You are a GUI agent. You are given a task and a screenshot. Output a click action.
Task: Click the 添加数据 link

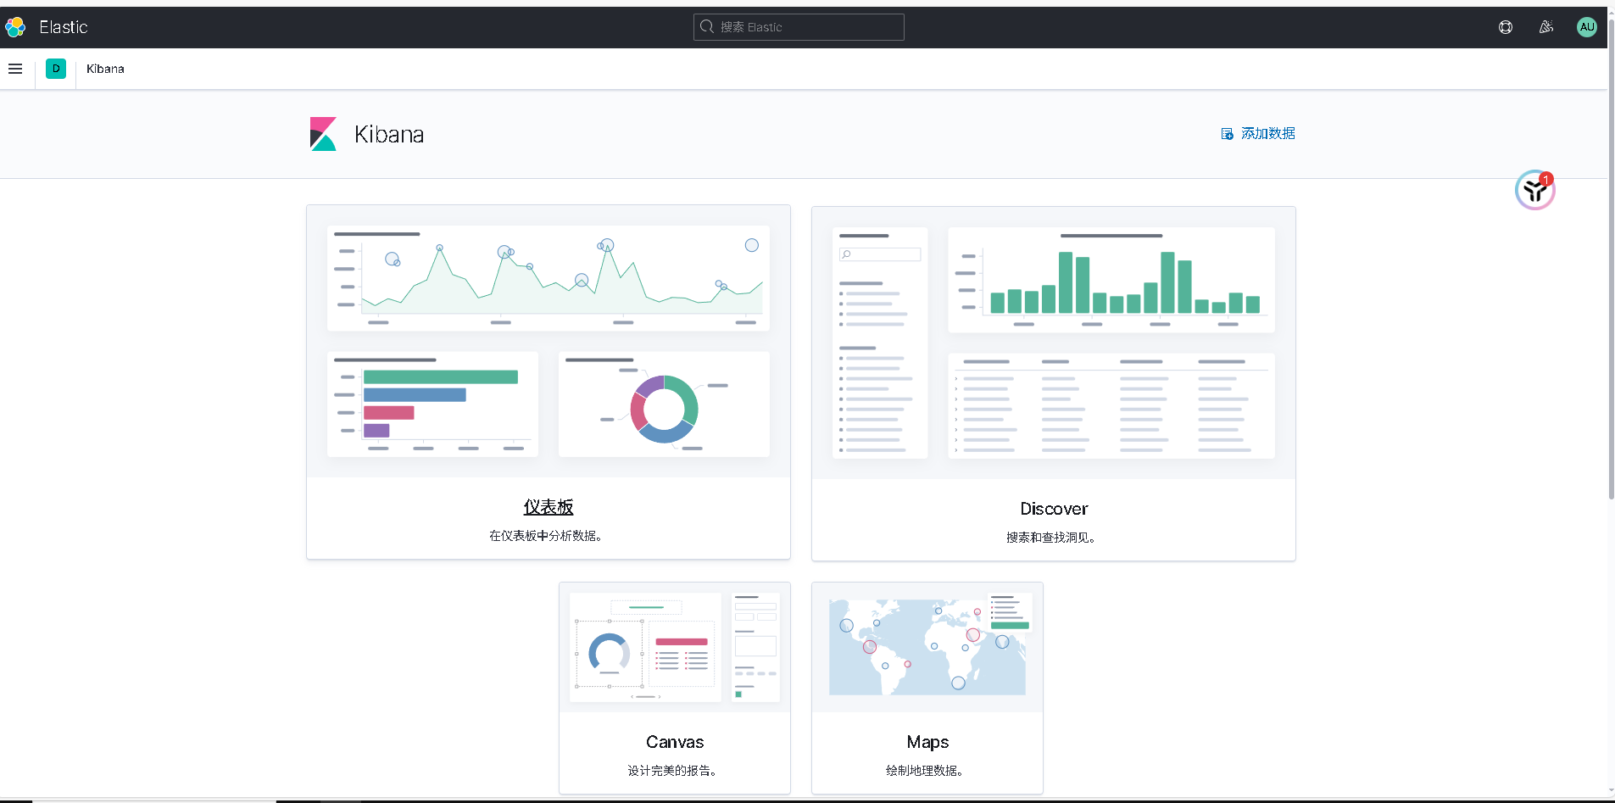pos(1267,133)
